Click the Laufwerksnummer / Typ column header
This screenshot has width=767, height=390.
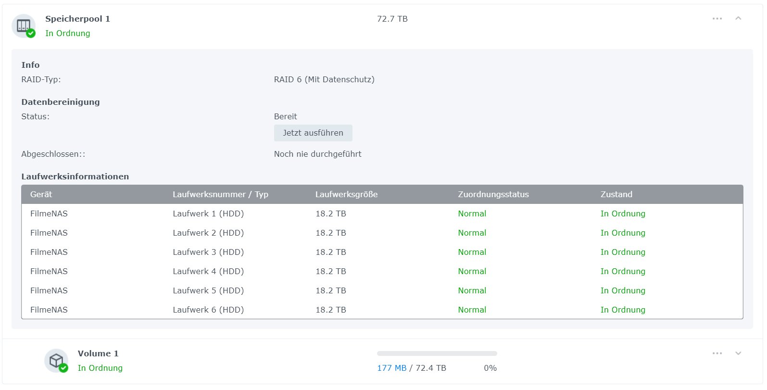tap(220, 194)
